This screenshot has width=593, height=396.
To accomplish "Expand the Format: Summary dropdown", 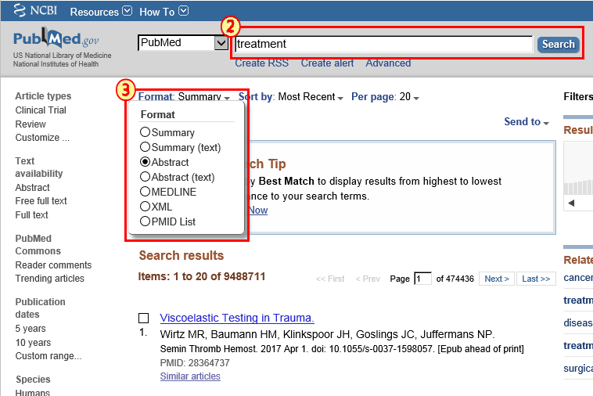I will [x=184, y=97].
